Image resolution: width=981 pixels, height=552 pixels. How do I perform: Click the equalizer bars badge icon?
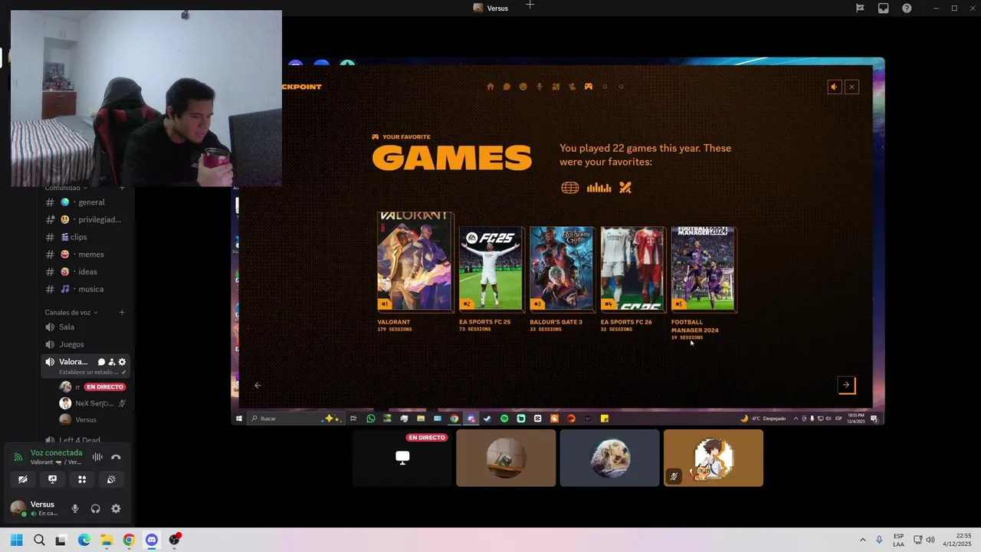[599, 188]
